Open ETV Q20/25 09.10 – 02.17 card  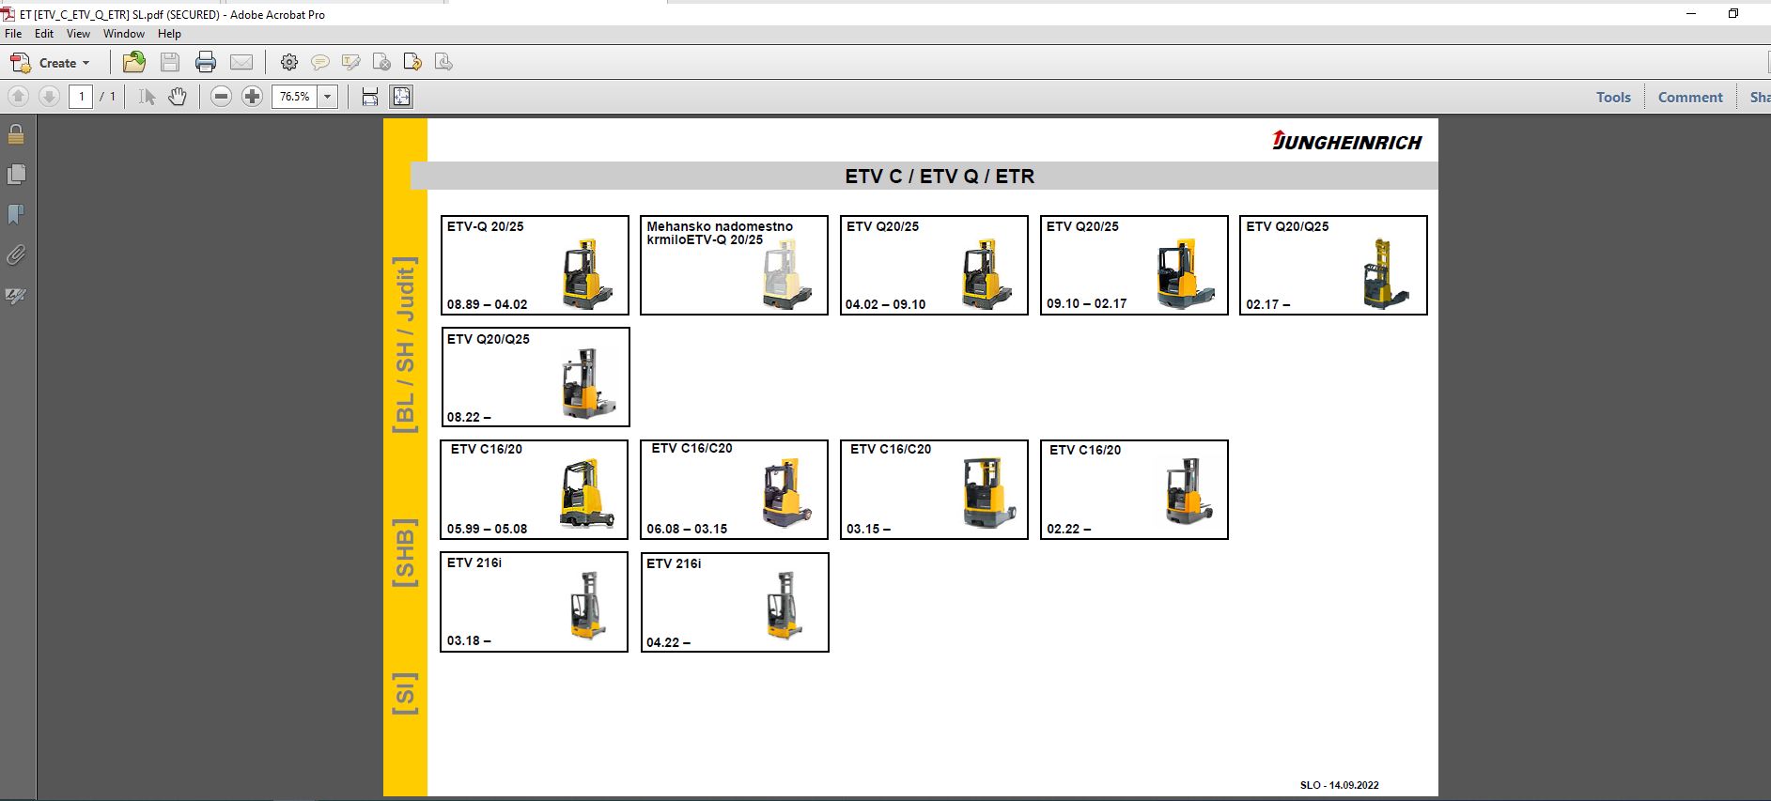[1134, 265]
